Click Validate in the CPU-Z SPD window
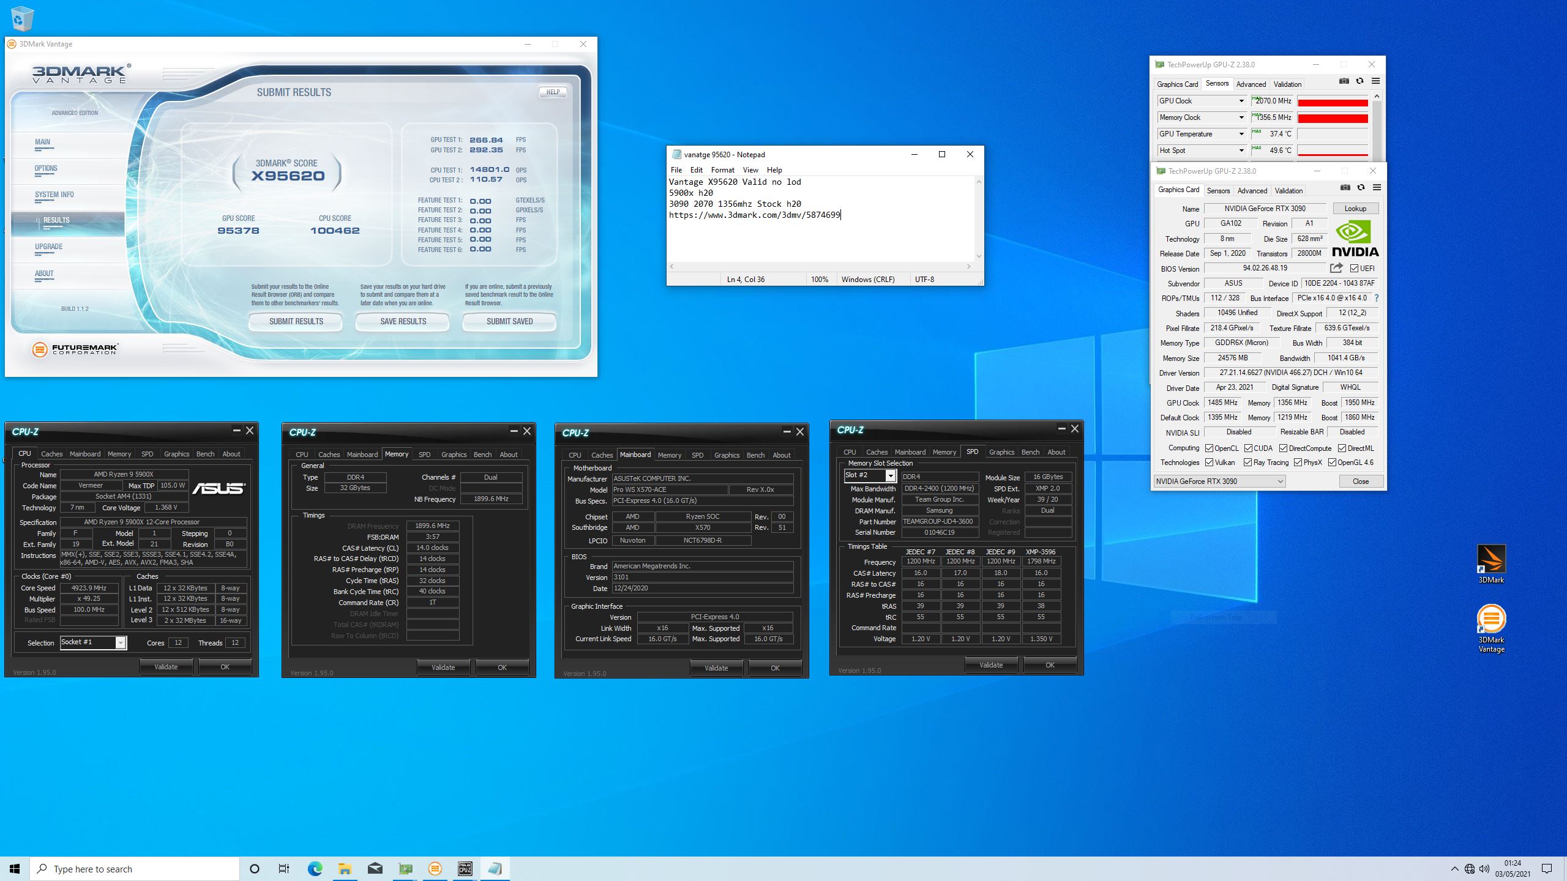The width and height of the screenshot is (1567, 881). 991,664
